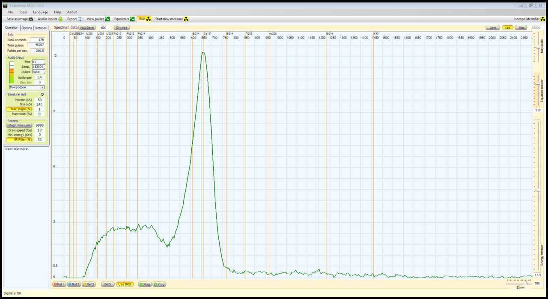Toggle Run with the radiation icon
Image resolution: width=548 pixels, height=299 pixels.
pyautogui.click(x=149, y=19)
